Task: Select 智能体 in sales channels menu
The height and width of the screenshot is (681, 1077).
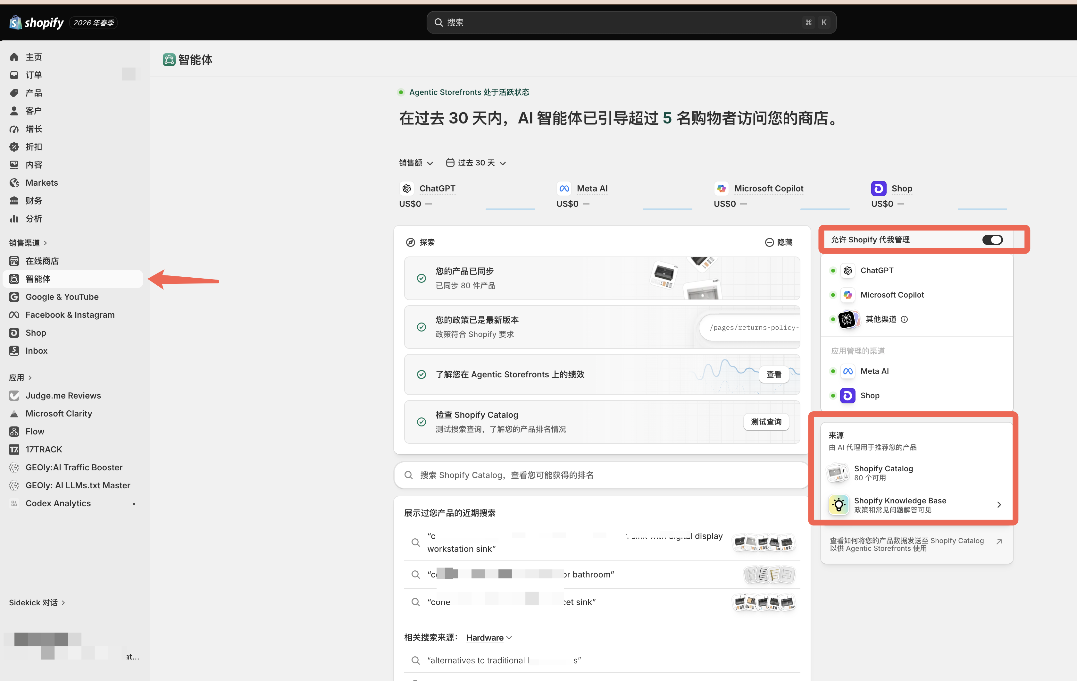Action: point(72,279)
